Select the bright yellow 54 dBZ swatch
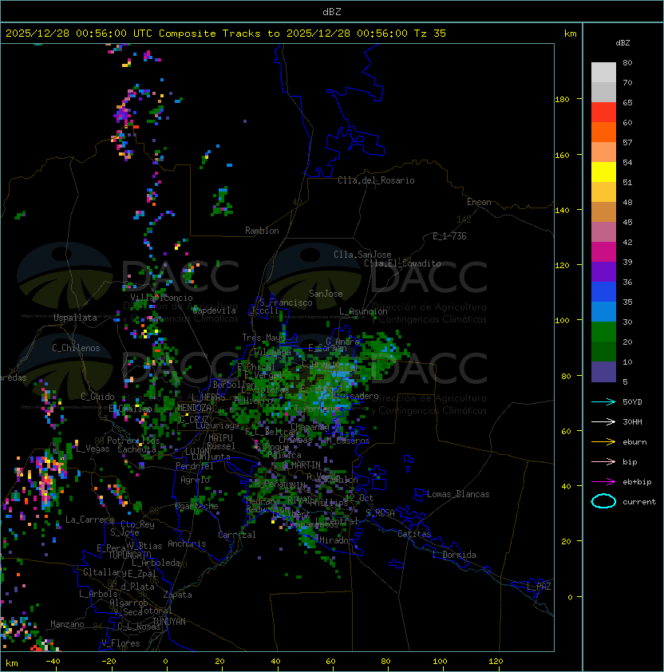664x672 pixels. (603, 172)
